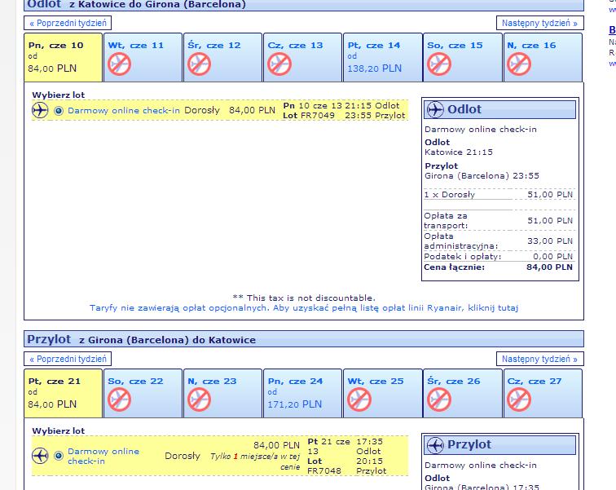
Task: Click Opłata za transport 51,00 PLN line
Action: click(498, 220)
